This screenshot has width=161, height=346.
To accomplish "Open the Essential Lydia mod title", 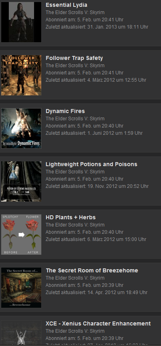I will click(66, 5).
